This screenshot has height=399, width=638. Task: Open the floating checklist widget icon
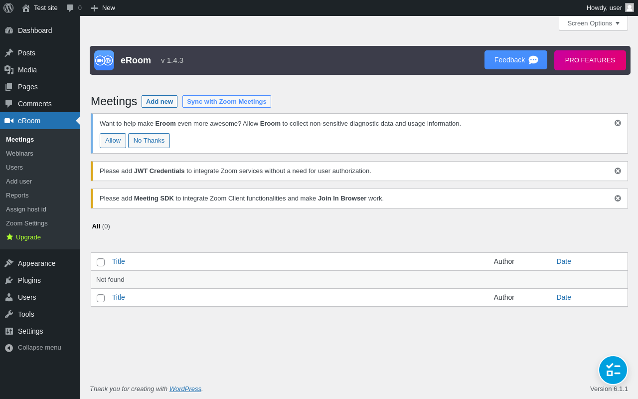pos(613,370)
